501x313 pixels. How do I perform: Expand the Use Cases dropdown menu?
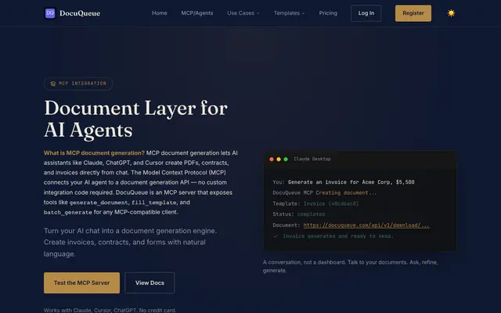[x=243, y=13]
